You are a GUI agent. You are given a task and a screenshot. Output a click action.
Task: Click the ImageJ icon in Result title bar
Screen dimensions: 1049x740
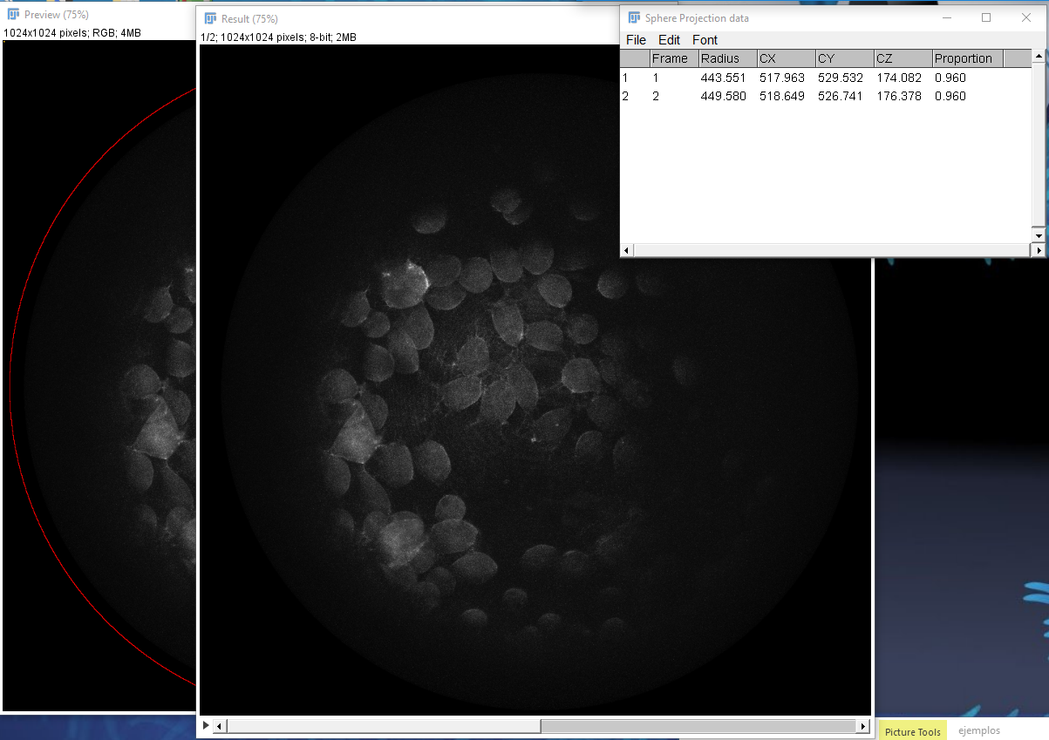[211, 18]
